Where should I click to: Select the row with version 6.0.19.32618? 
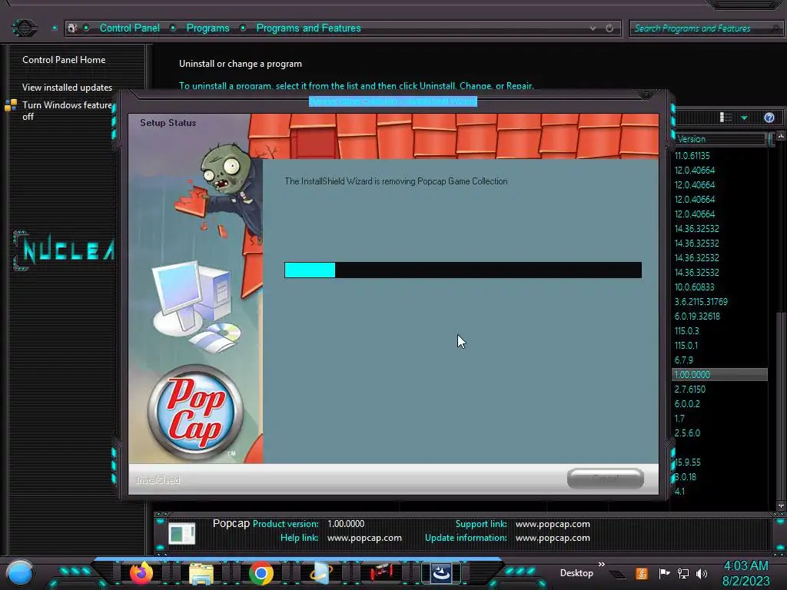[719, 316]
